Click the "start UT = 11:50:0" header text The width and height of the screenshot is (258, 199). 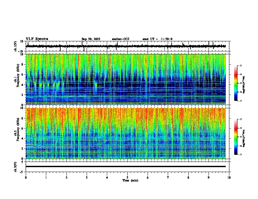click(157, 39)
